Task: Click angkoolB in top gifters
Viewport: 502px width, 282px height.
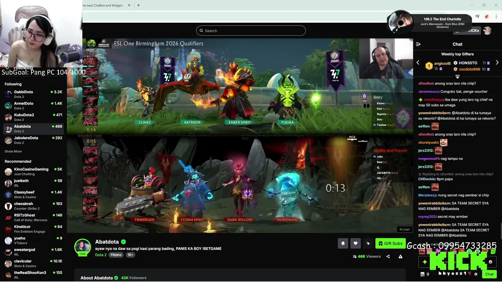Action: [x=442, y=63]
